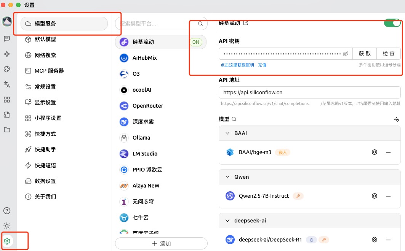Open the help question mark icon
The width and height of the screenshot is (405, 251).
(7, 211)
